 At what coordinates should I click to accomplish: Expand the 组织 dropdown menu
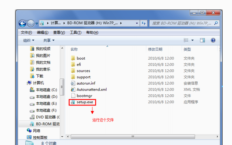tap(29, 40)
